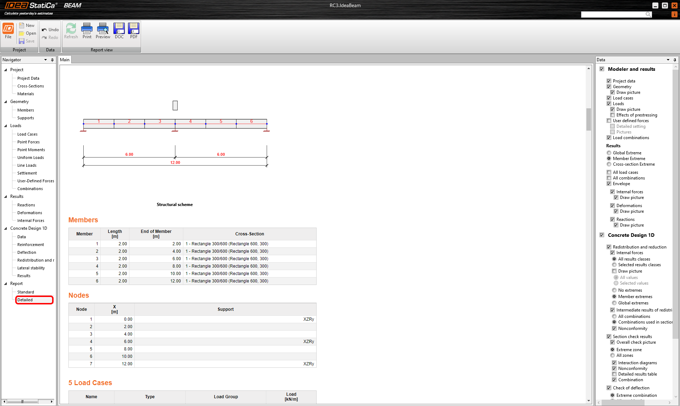Select the Standard report
680x406 pixels.
point(26,292)
